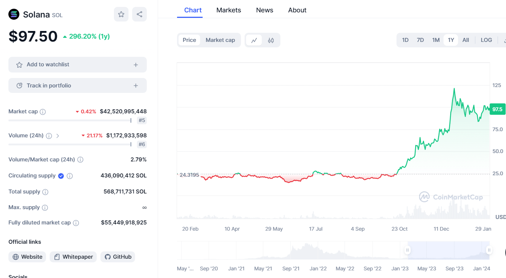Select the line chart icon
Image resolution: width=506 pixels, height=278 pixels.
254,40
